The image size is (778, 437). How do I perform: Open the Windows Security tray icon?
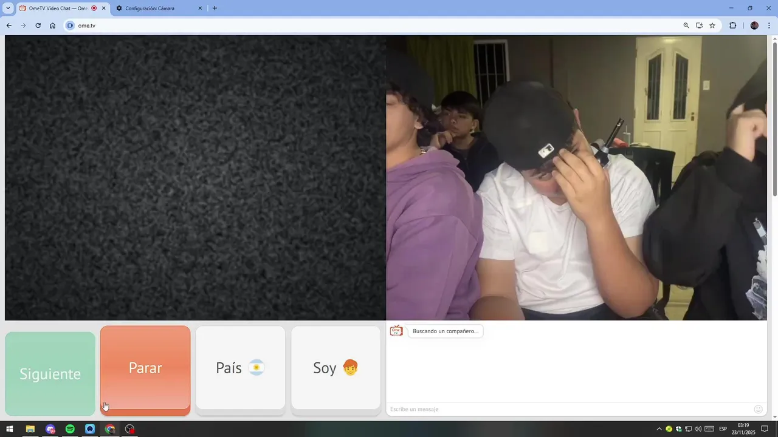[678, 429]
